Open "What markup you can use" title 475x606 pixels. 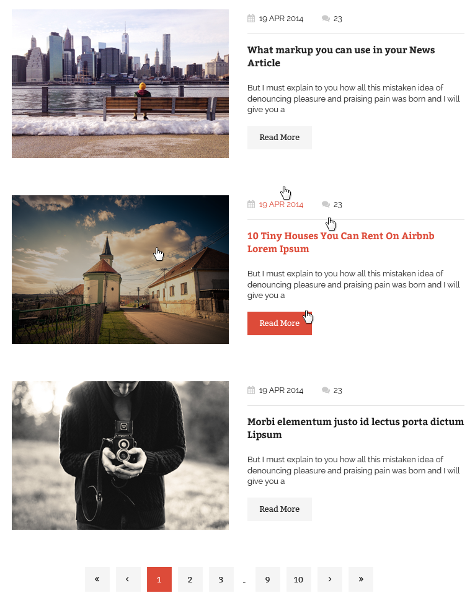tap(341, 56)
